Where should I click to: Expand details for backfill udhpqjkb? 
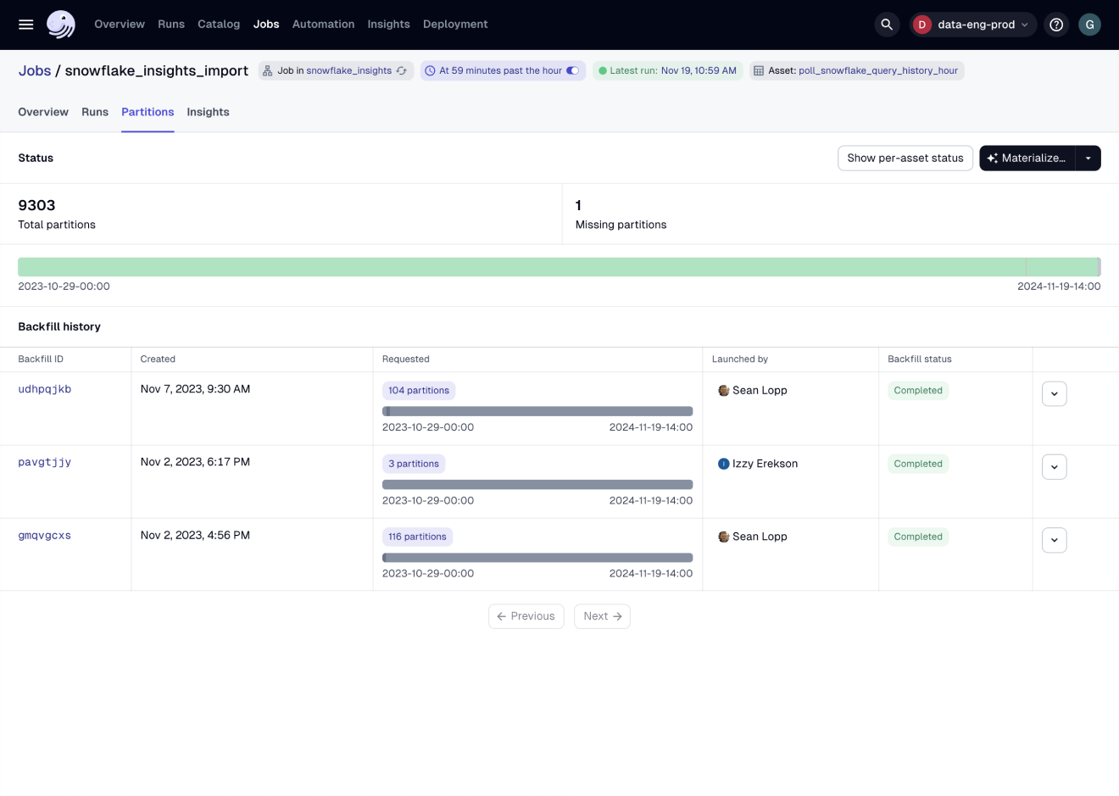tap(1054, 393)
